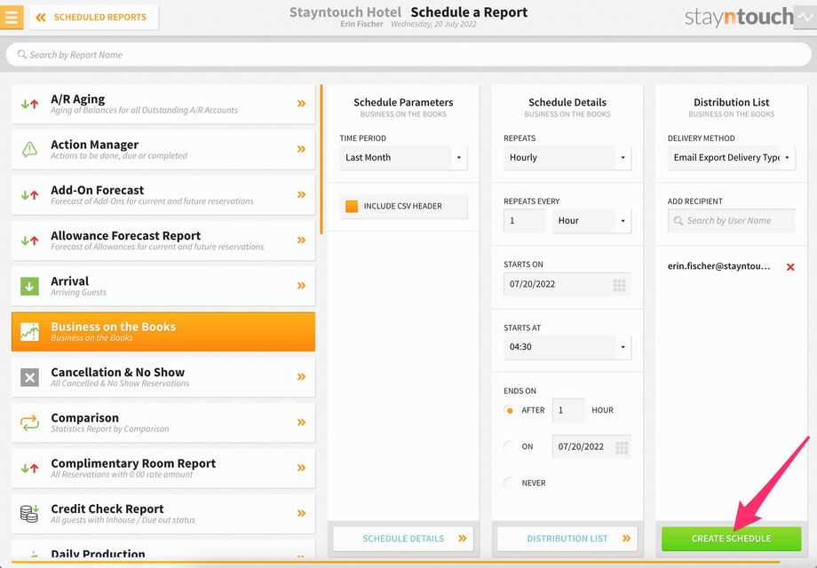Click the Action Manager warning triangle icon
The image size is (817, 568).
[29, 149]
